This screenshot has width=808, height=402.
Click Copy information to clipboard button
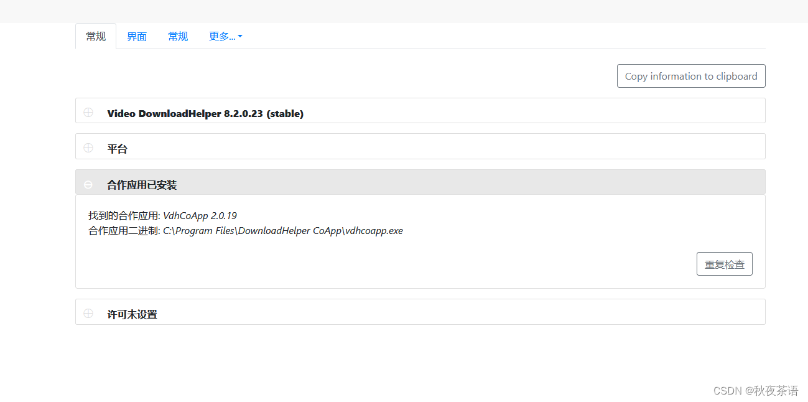click(691, 76)
